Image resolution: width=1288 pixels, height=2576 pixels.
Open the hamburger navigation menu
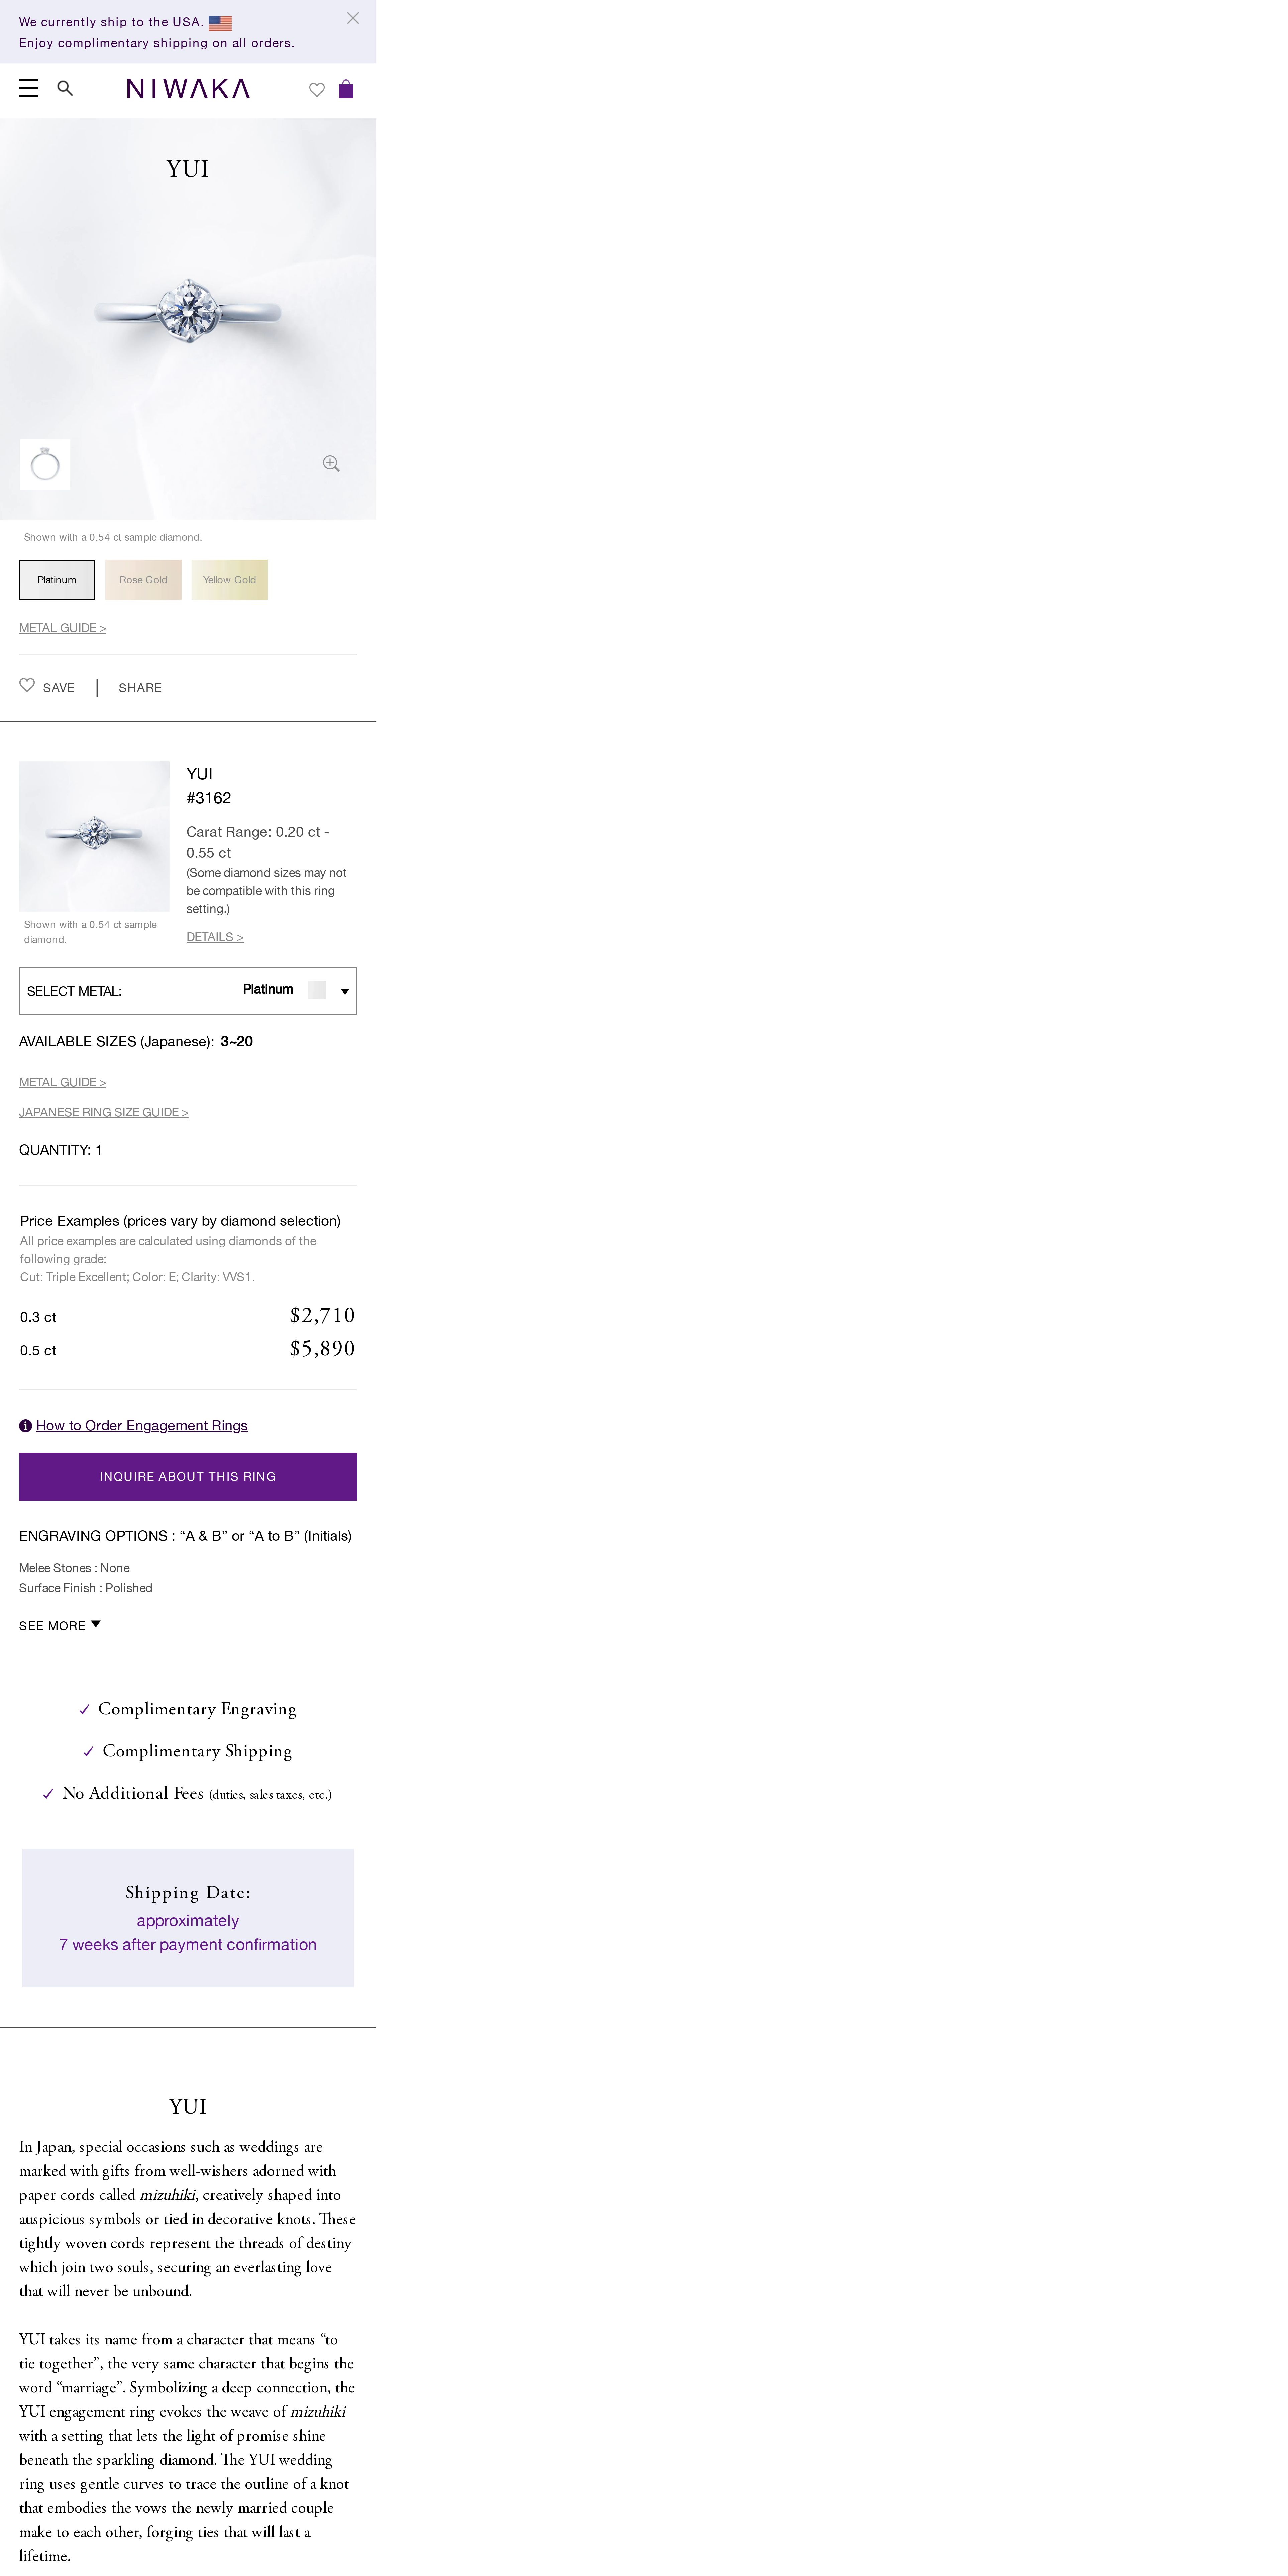pos(29,89)
